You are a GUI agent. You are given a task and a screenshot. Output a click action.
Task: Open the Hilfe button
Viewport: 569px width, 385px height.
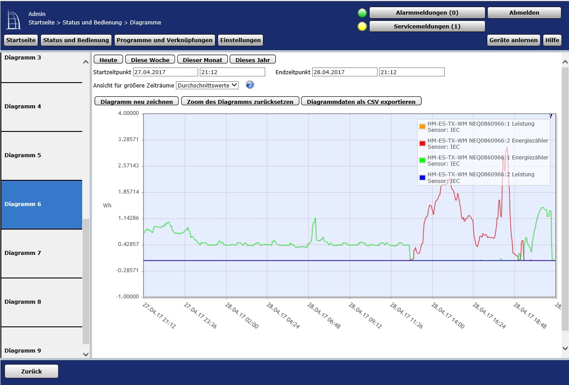(552, 40)
